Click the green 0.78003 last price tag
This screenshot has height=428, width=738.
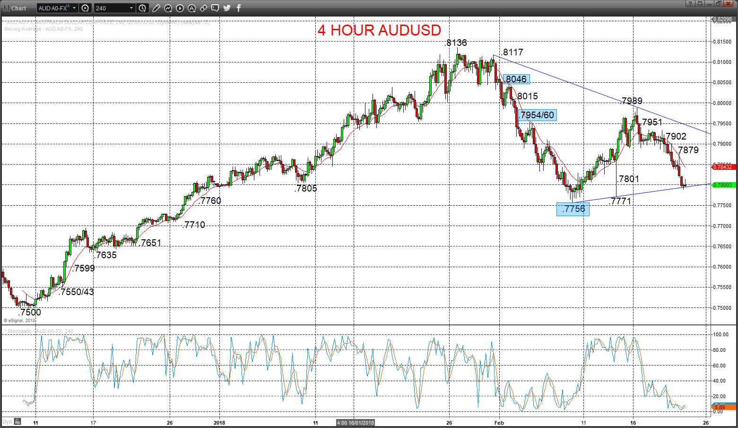(723, 185)
